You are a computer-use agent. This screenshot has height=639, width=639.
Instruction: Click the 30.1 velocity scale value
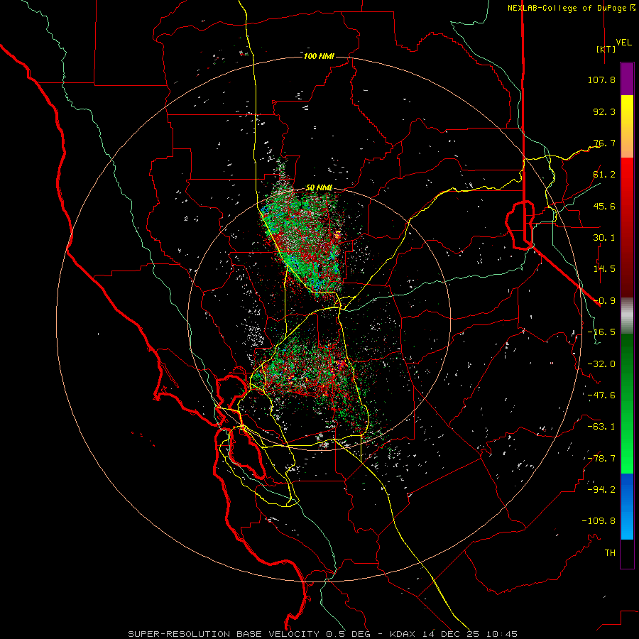(604, 238)
